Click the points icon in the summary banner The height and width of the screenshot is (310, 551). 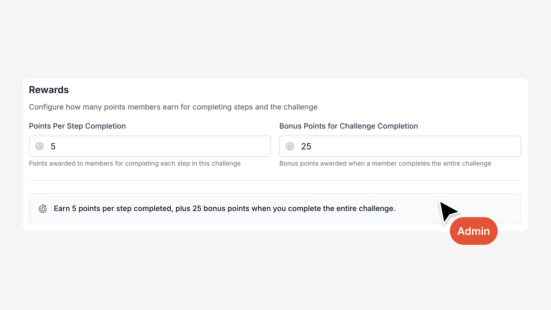click(x=43, y=209)
